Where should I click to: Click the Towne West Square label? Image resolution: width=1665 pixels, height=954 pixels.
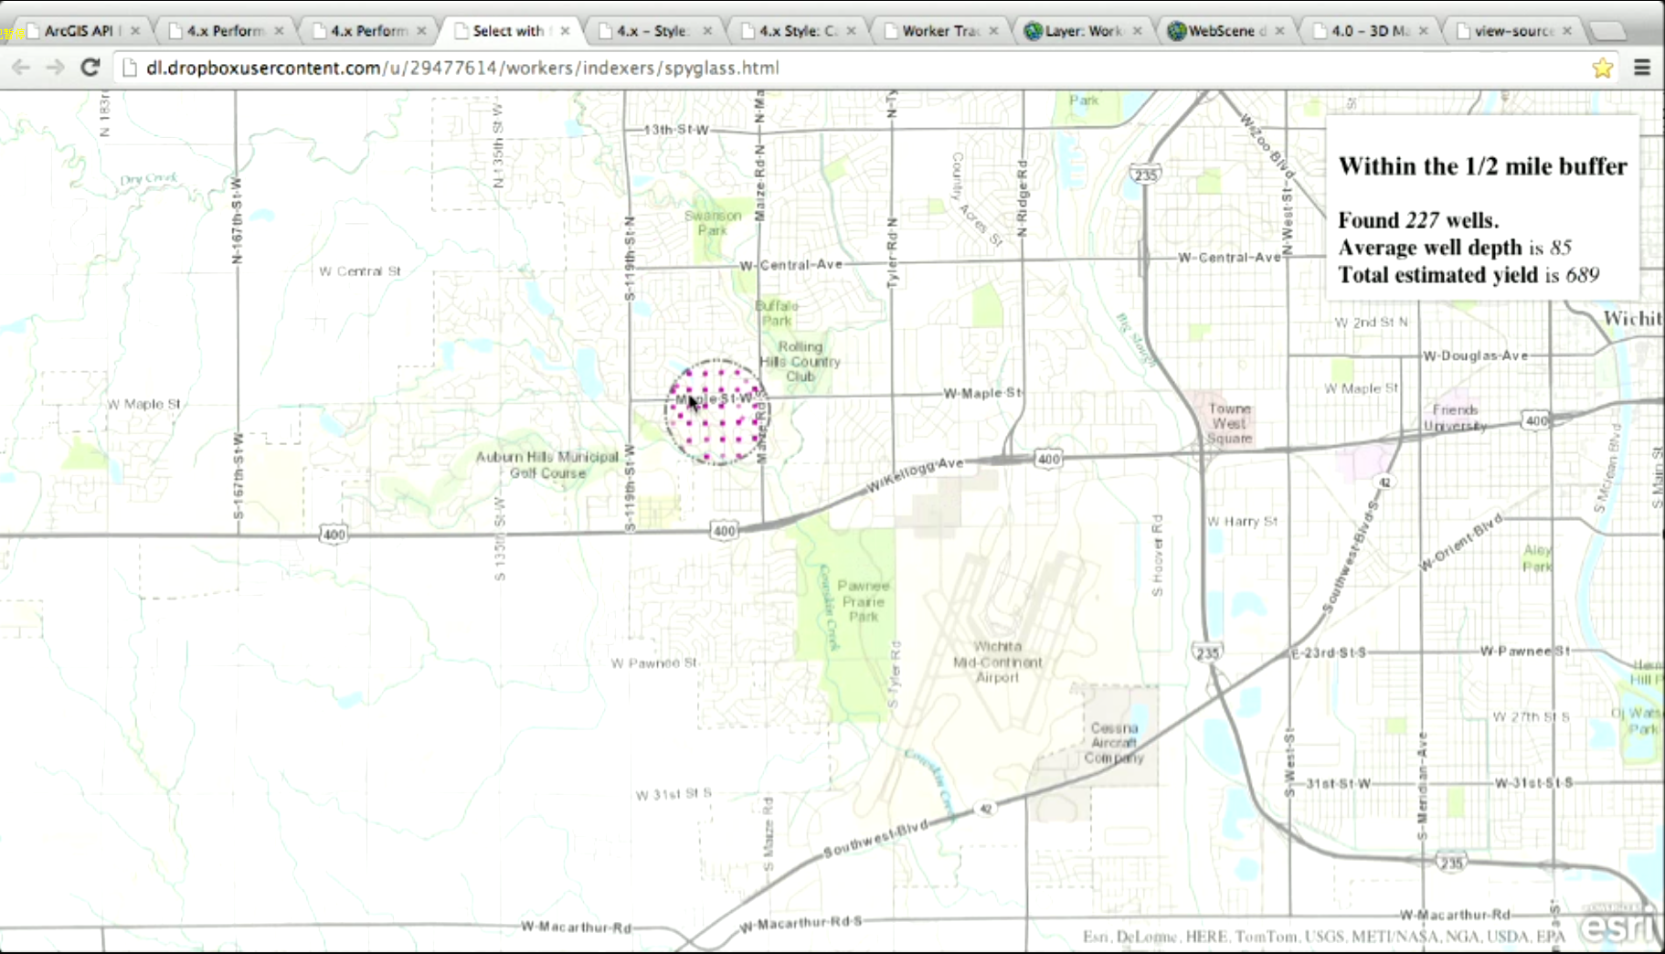[1229, 423]
